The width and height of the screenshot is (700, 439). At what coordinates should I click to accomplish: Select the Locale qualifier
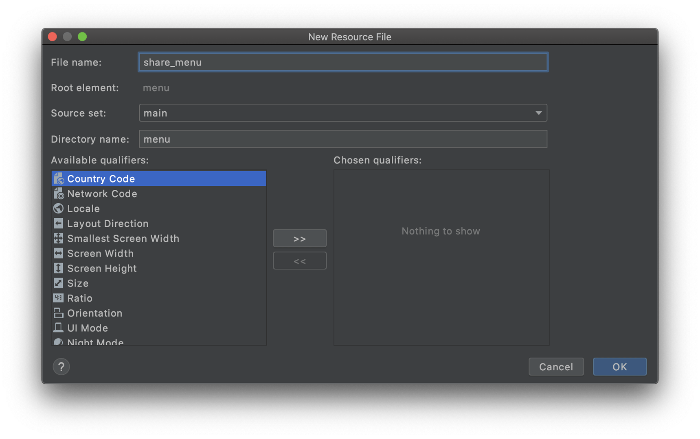coord(159,209)
